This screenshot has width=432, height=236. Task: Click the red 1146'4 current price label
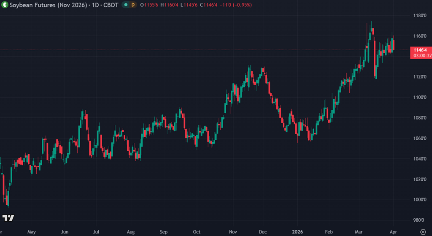click(x=420, y=49)
